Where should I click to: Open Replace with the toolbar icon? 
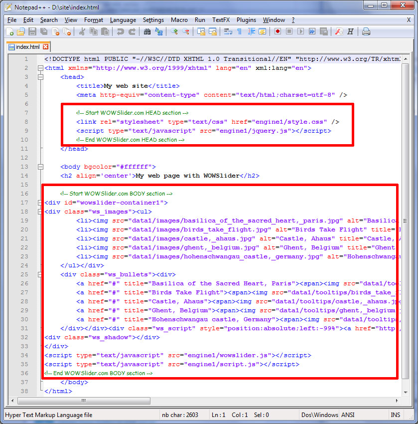coord(159,31)
